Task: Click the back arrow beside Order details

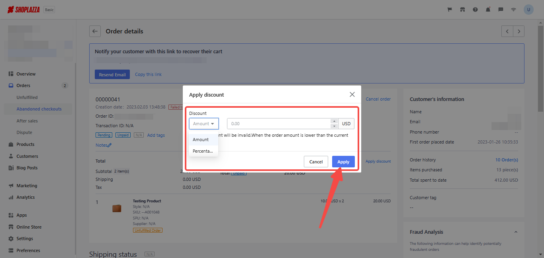Action: coord(95,31)
